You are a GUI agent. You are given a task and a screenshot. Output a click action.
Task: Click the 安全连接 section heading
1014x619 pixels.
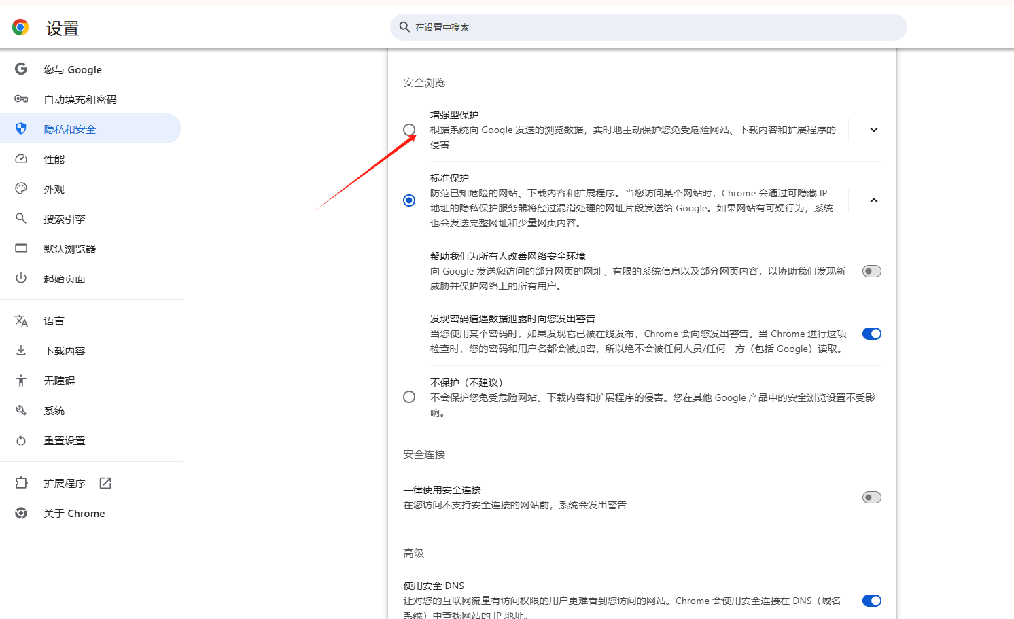coord(424,455)
